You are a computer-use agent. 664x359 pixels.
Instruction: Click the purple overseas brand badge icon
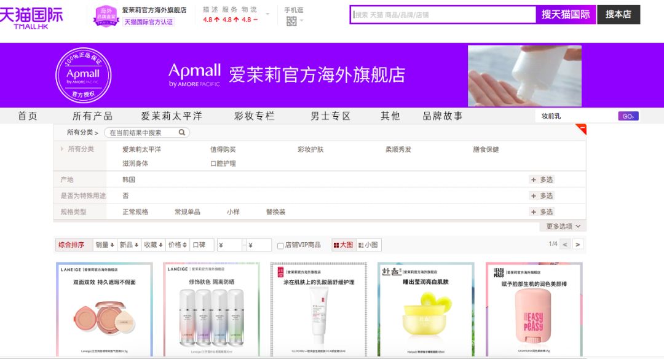(x=106, y=16)
